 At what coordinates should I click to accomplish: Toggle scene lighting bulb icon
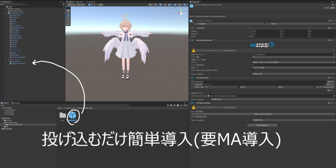click(160, 5)
